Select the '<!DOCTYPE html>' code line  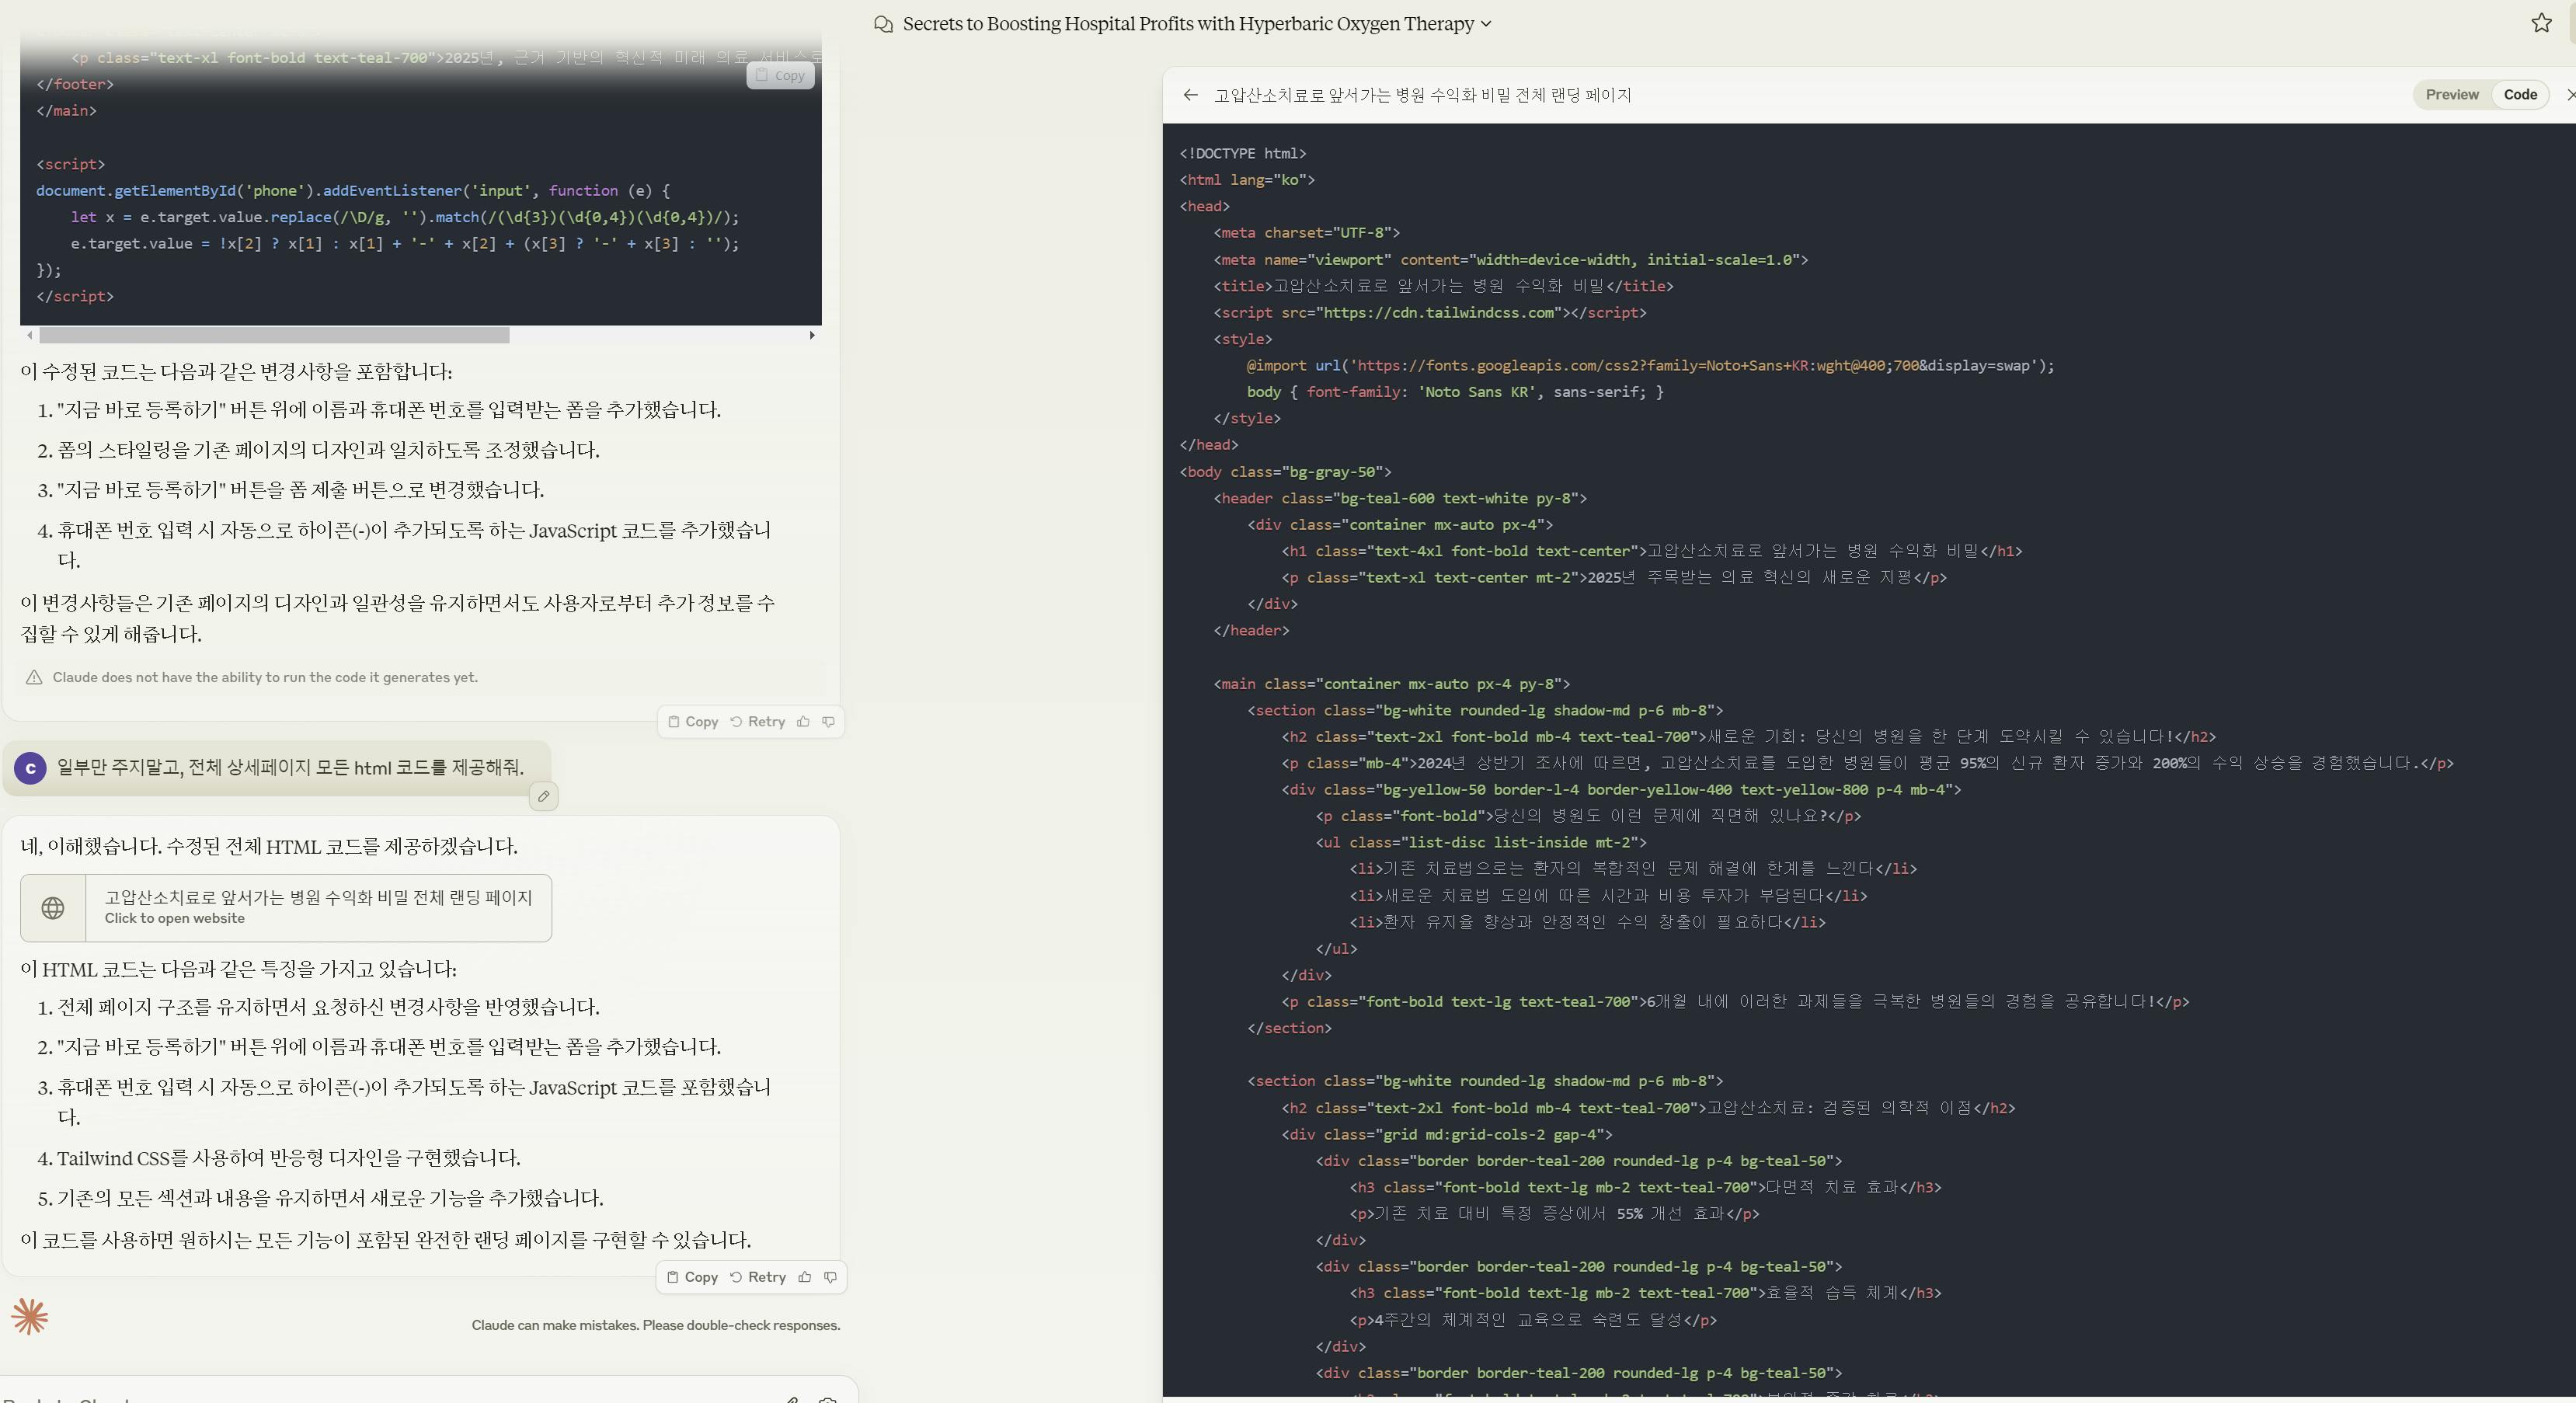(x=1243, y=154)
